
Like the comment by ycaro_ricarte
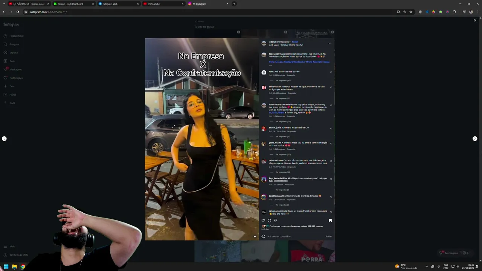[331, 144]
